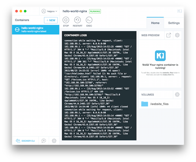Click the RUNNING status badge
196x162 pixels.
[95, 11]
